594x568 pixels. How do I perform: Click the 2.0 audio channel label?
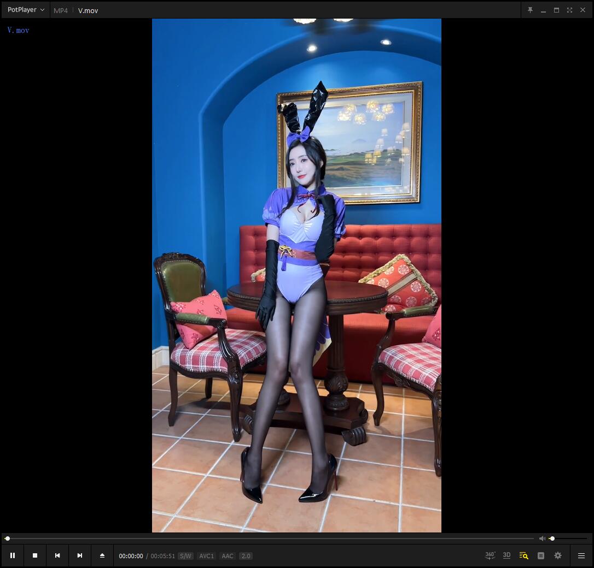[x=246, y=556]
